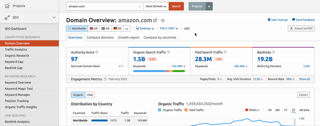Select the 1M time range
The height and width of the screenshot is (126, 320).
click(x=269, y=110)
